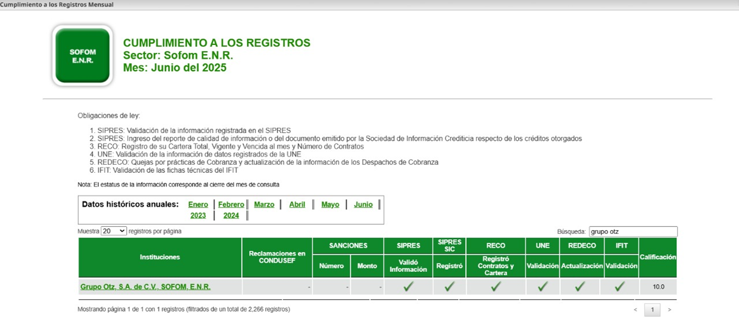Click the SIPRES Validó Información checkmark
This screenshot has height=331, width=739.
coord(408,287)
